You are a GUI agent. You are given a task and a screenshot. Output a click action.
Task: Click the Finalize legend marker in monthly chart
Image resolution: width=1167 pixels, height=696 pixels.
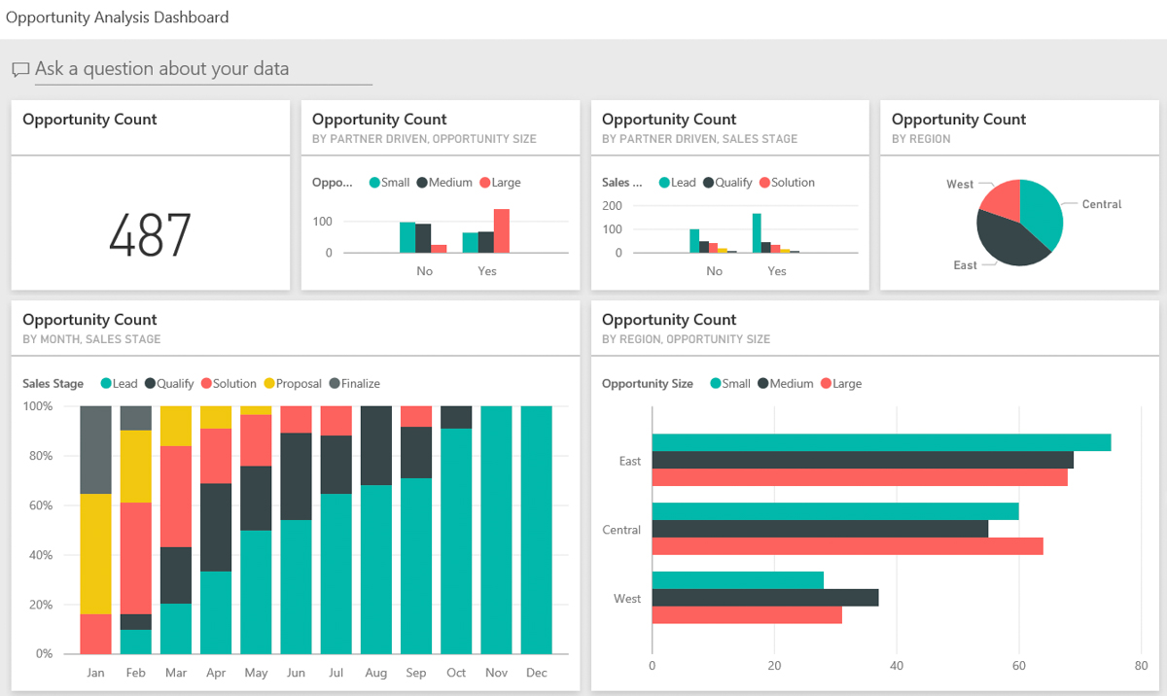coord(335,384)
